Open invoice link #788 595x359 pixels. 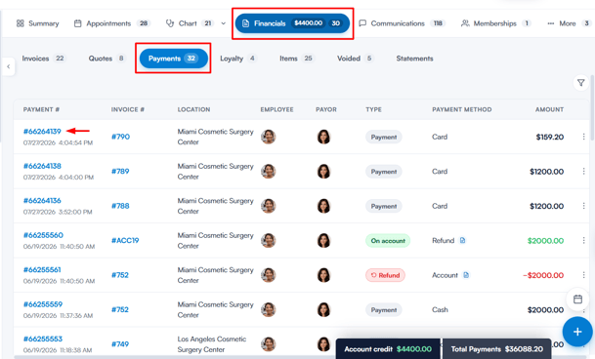(120, 206)
